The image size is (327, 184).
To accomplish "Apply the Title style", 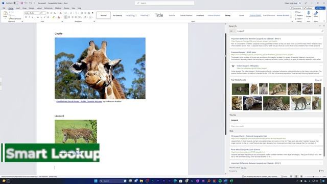I will coord(159,15).
